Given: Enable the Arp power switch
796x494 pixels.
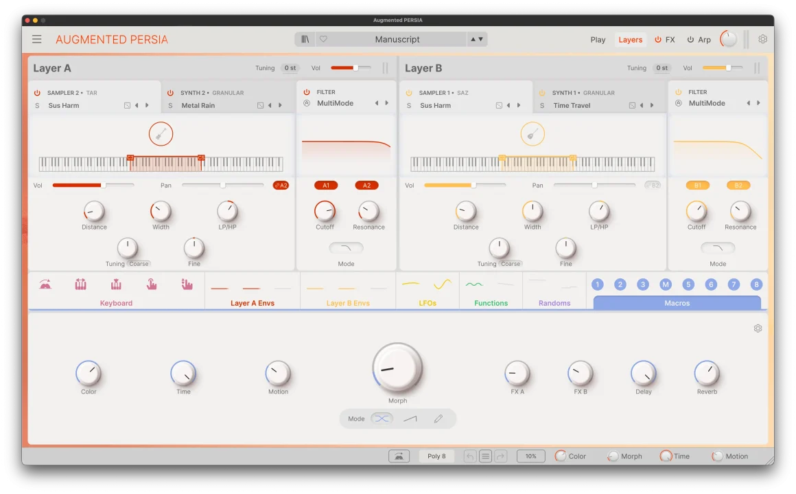Looking at the screenshot, I should [690, 39].
